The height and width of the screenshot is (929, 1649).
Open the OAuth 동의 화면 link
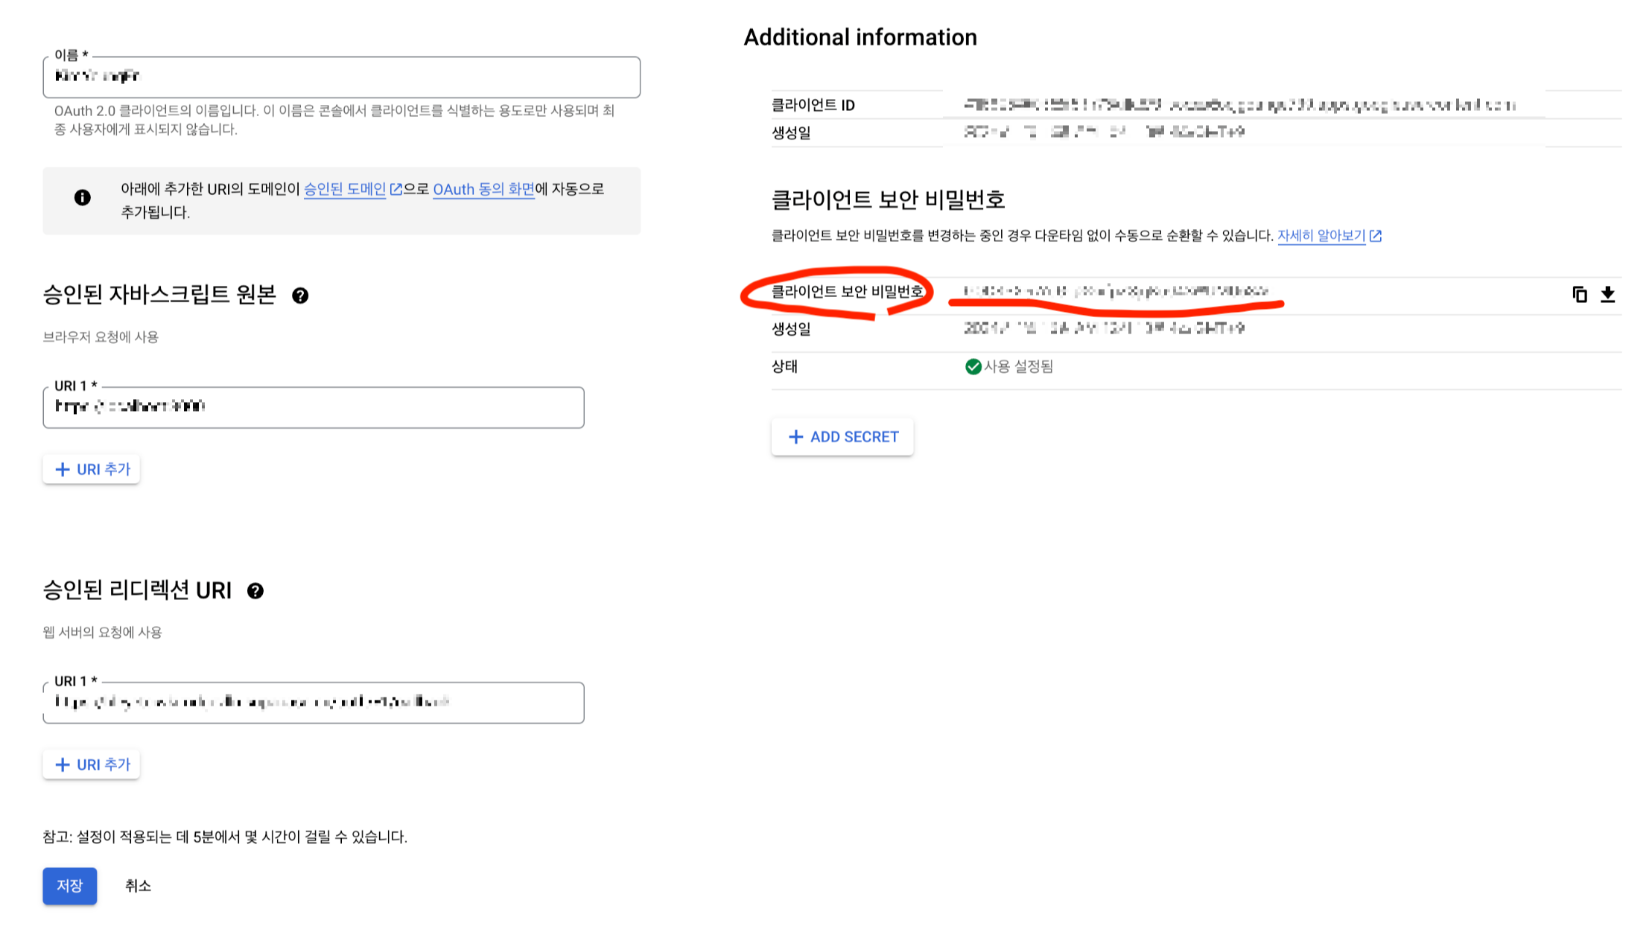click(483, 190)
